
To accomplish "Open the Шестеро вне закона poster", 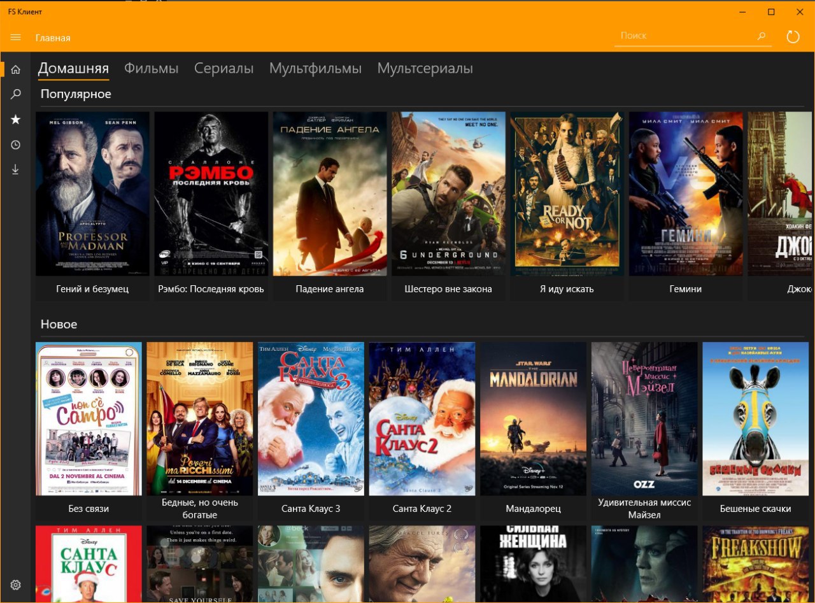I will point(448,194).
